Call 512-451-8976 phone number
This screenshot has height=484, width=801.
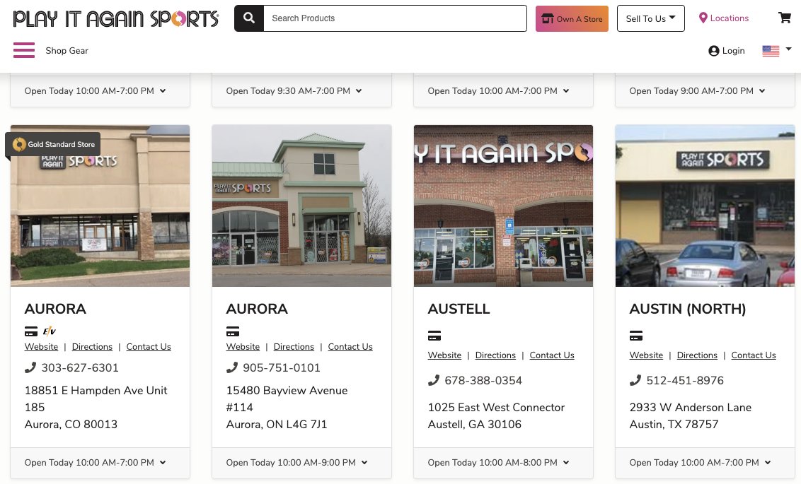coord(685,380)
